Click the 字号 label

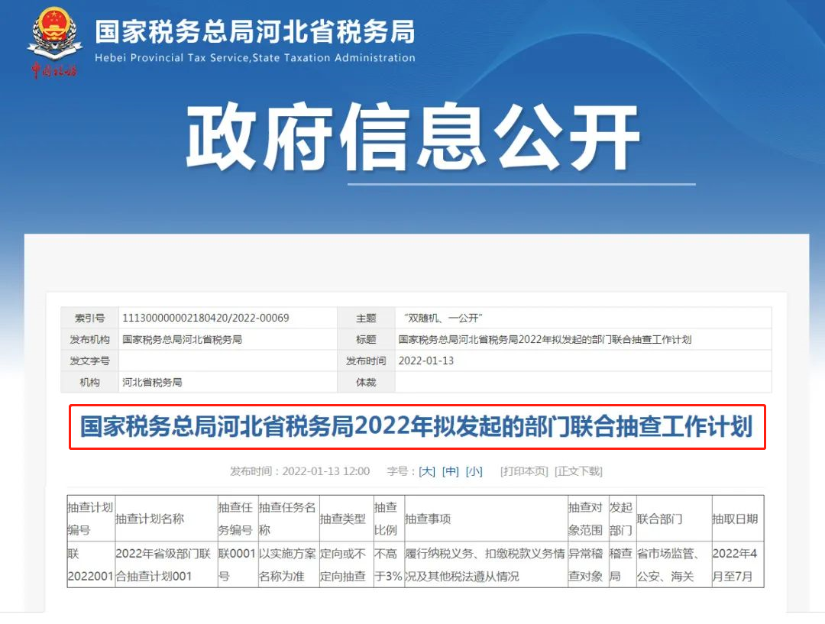point(401,471)
